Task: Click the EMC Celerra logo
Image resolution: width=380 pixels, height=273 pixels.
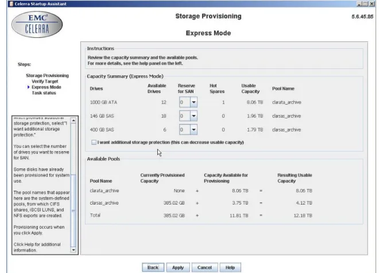Action: [37, 25]
